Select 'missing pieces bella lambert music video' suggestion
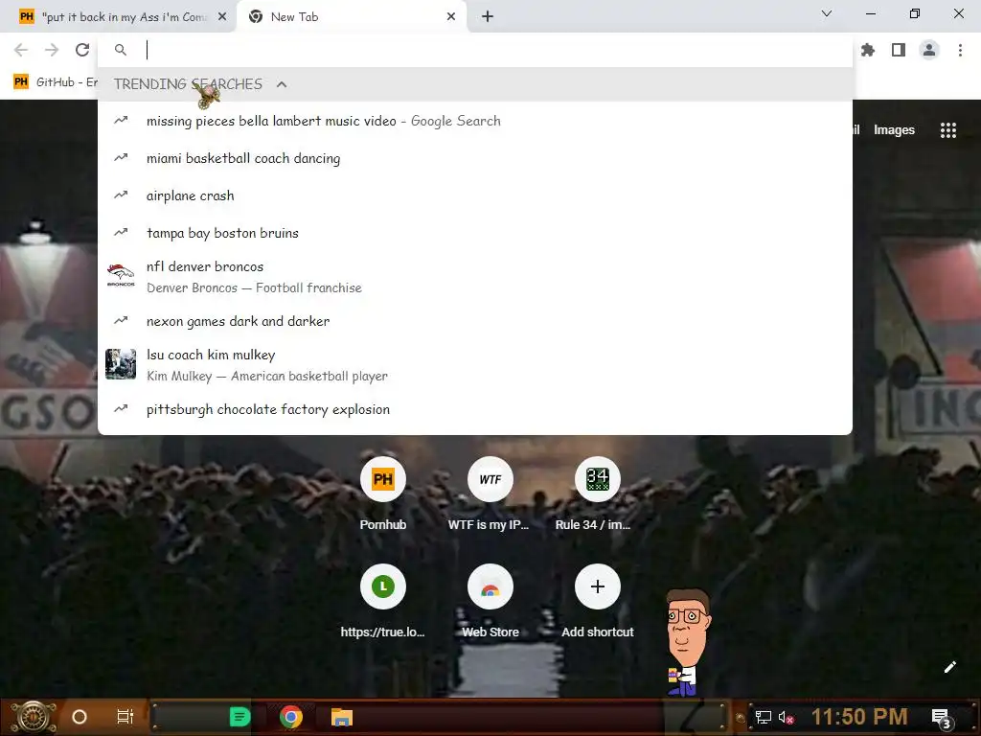The height and width of the screenshot is (736, 981). (x=475, y=121)
